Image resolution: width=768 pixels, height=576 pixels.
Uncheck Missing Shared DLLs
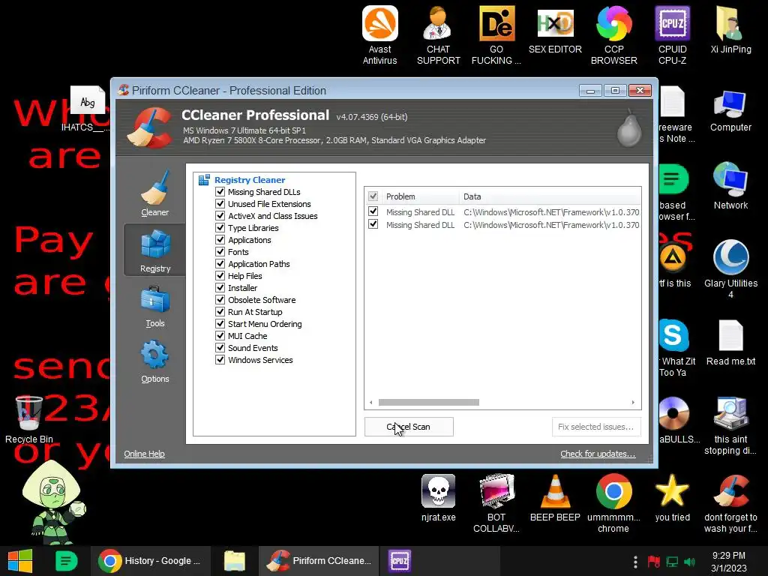click(x=220, y=191)
